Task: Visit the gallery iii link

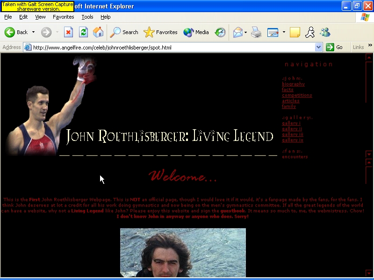Action: pyautogui.click(x=293, y=134)
